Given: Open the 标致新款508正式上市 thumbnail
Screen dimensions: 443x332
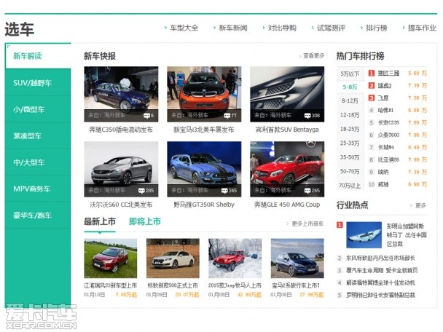Looking at the screenshot, I should (173, 258).
